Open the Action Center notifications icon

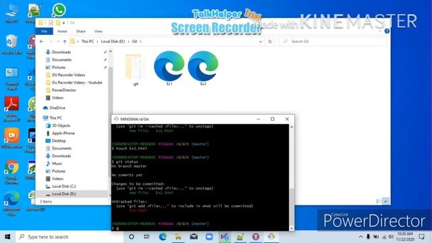(421, 237)
